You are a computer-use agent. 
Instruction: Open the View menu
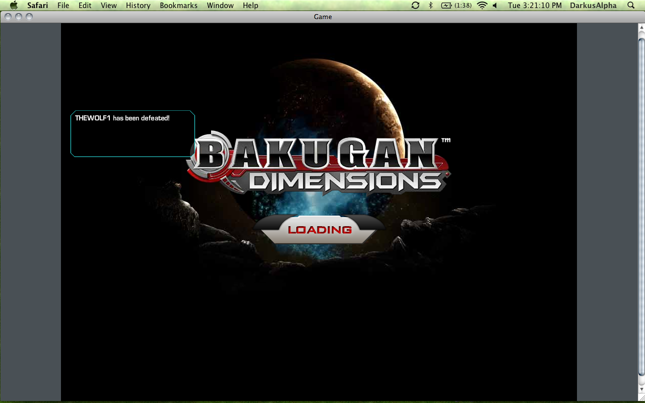pyautogui.click(x=108, y=6)
